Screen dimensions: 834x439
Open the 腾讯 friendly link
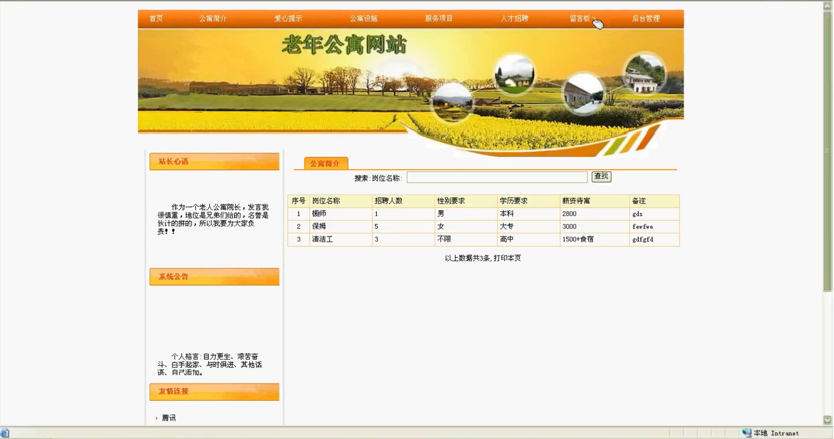pyautogui.click(x=169, y=418)
